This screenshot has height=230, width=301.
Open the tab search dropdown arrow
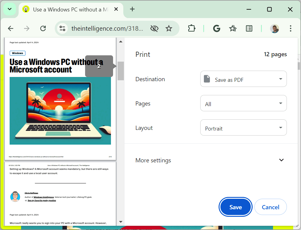10,9
